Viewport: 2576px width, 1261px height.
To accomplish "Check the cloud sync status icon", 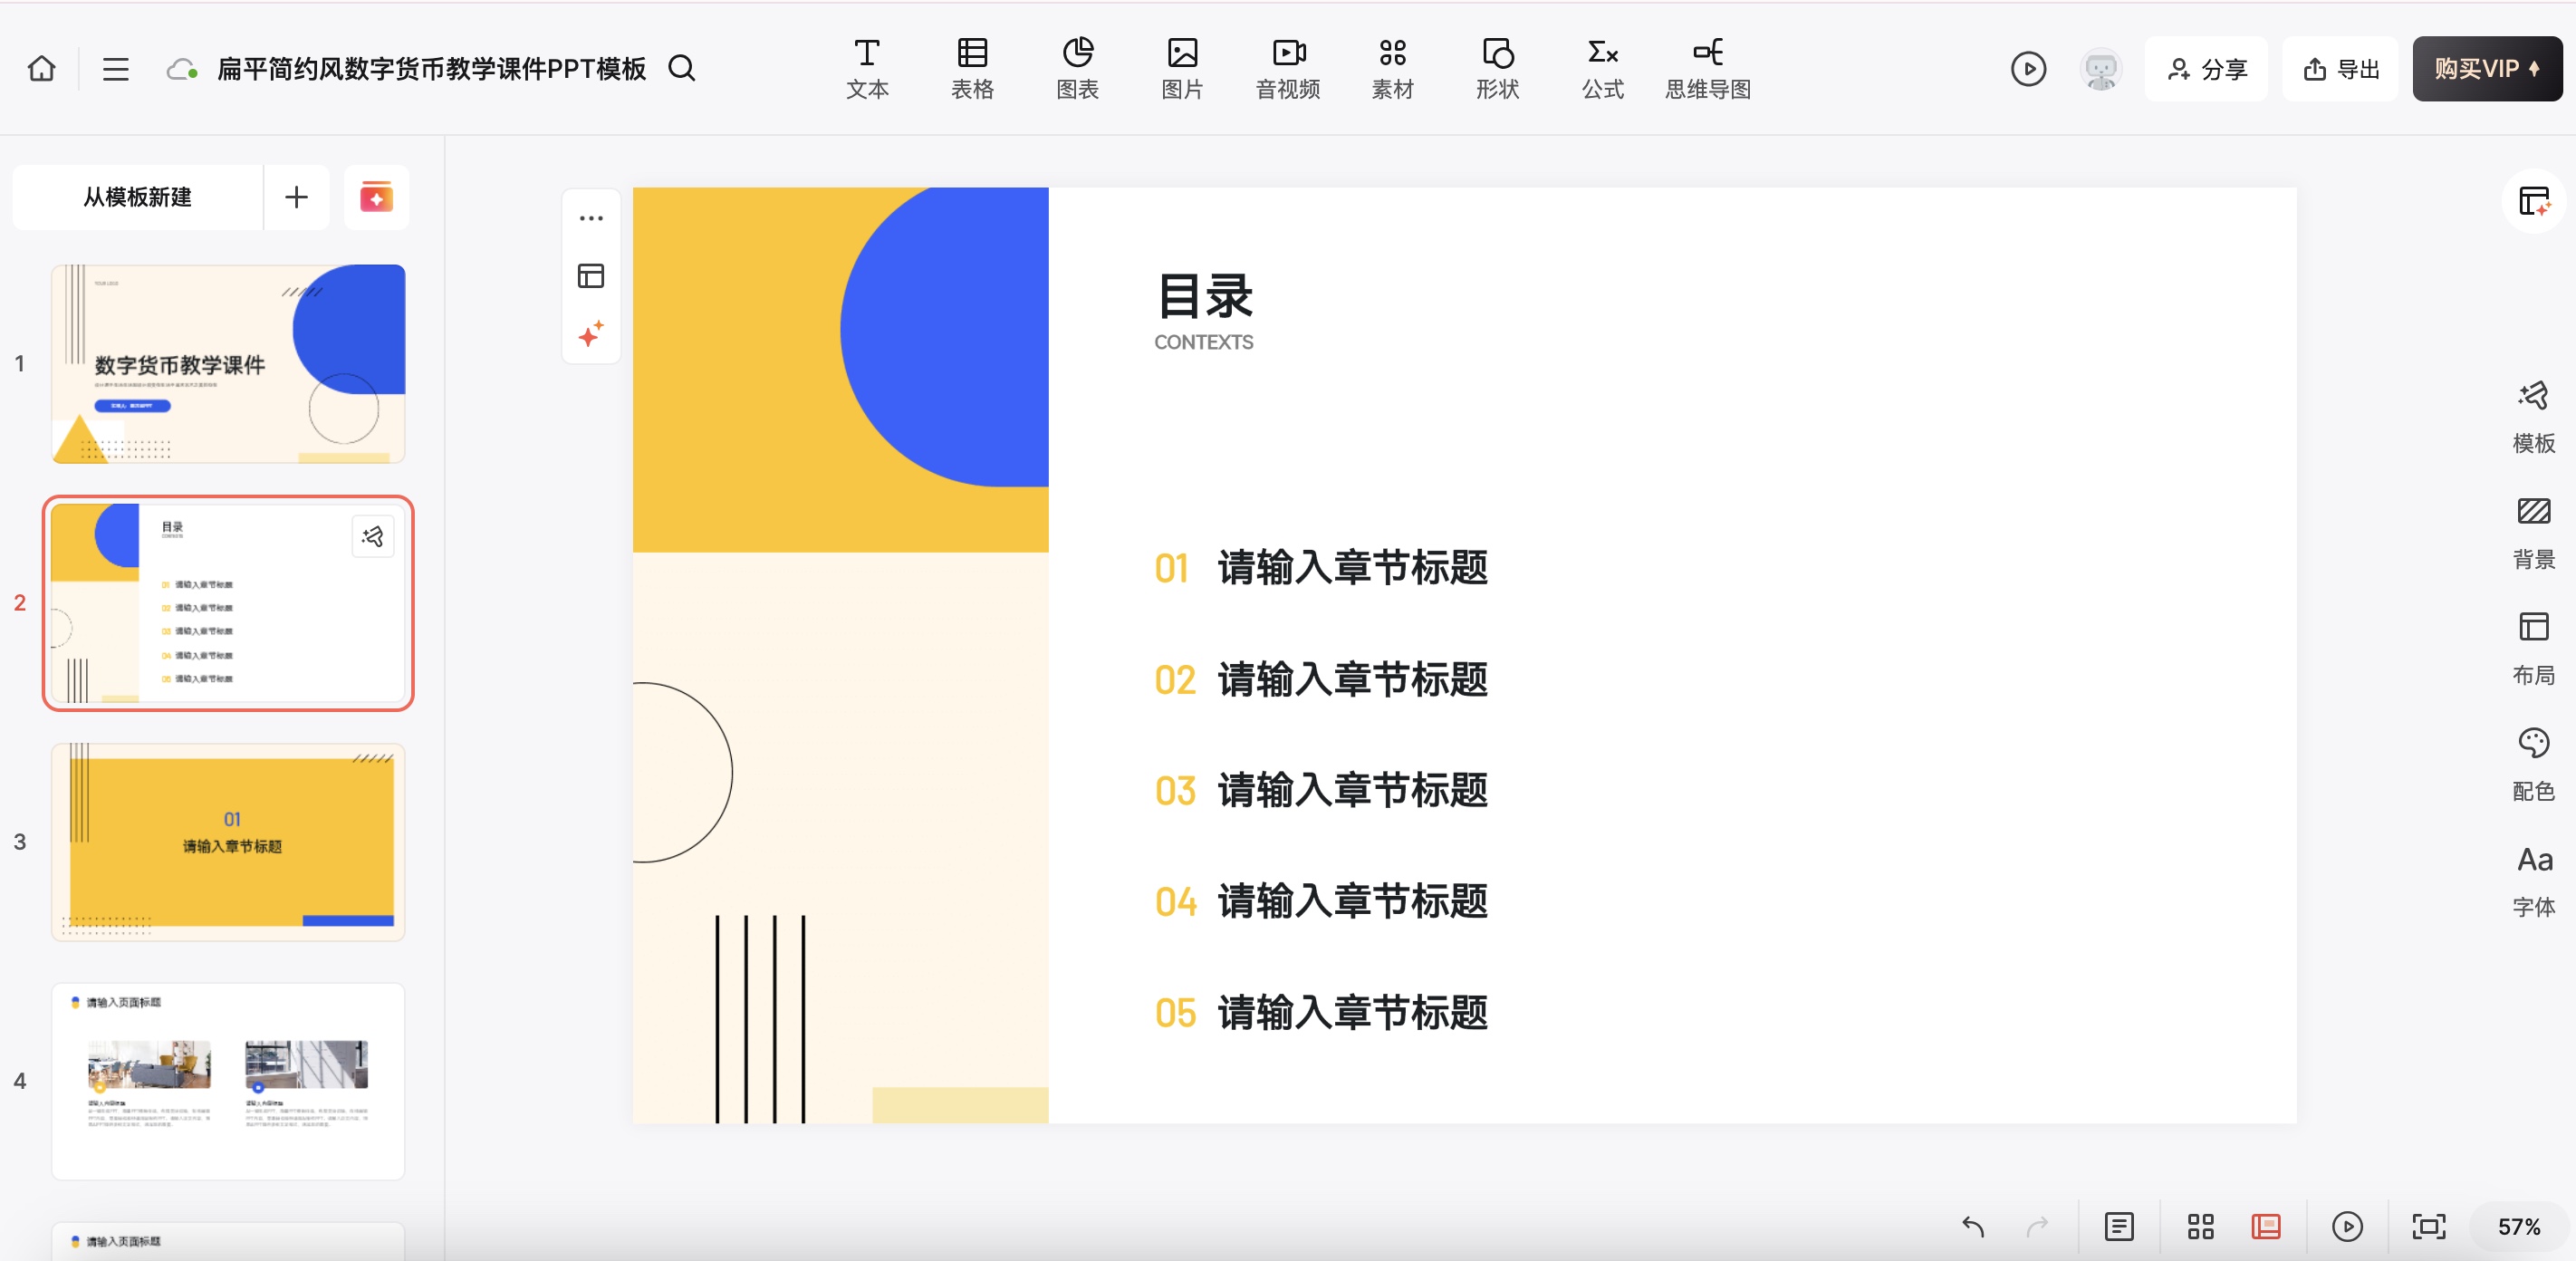I will tap(181, 69).
